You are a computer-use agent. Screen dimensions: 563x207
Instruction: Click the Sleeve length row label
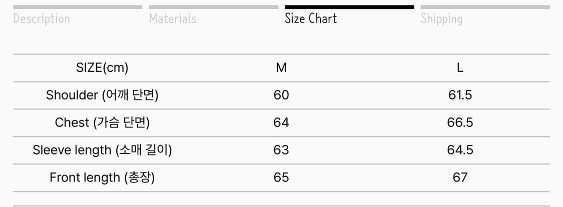tap(102, 150)
